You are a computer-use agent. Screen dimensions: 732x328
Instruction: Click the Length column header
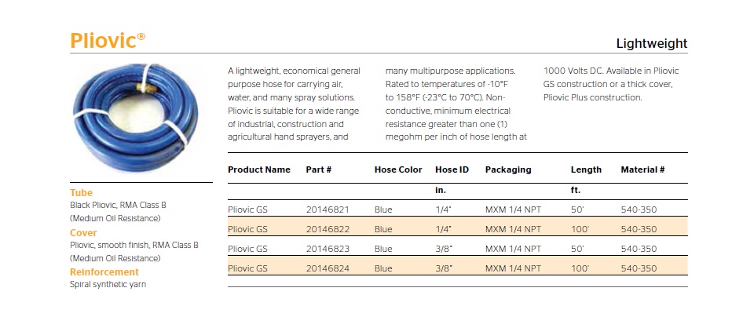[x=586, y=169]
